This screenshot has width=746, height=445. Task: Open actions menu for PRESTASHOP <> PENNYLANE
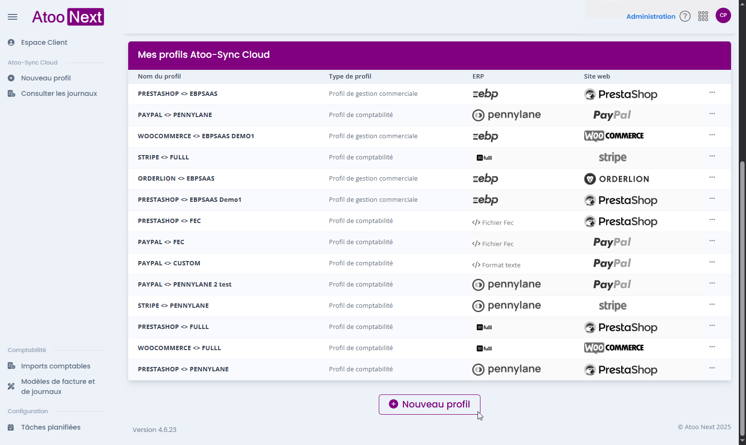pyautogui.click(x=712, y=368)
